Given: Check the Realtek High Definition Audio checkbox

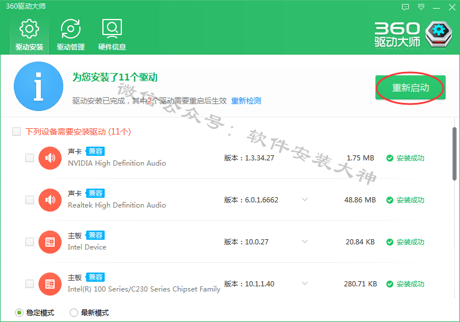Looking at the screenshot, I should 30,200.
